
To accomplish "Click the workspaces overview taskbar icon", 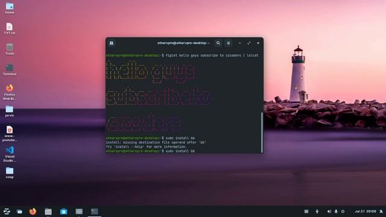I will 19,212.
